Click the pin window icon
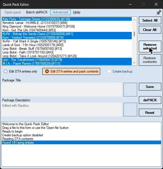 point(158,13)
